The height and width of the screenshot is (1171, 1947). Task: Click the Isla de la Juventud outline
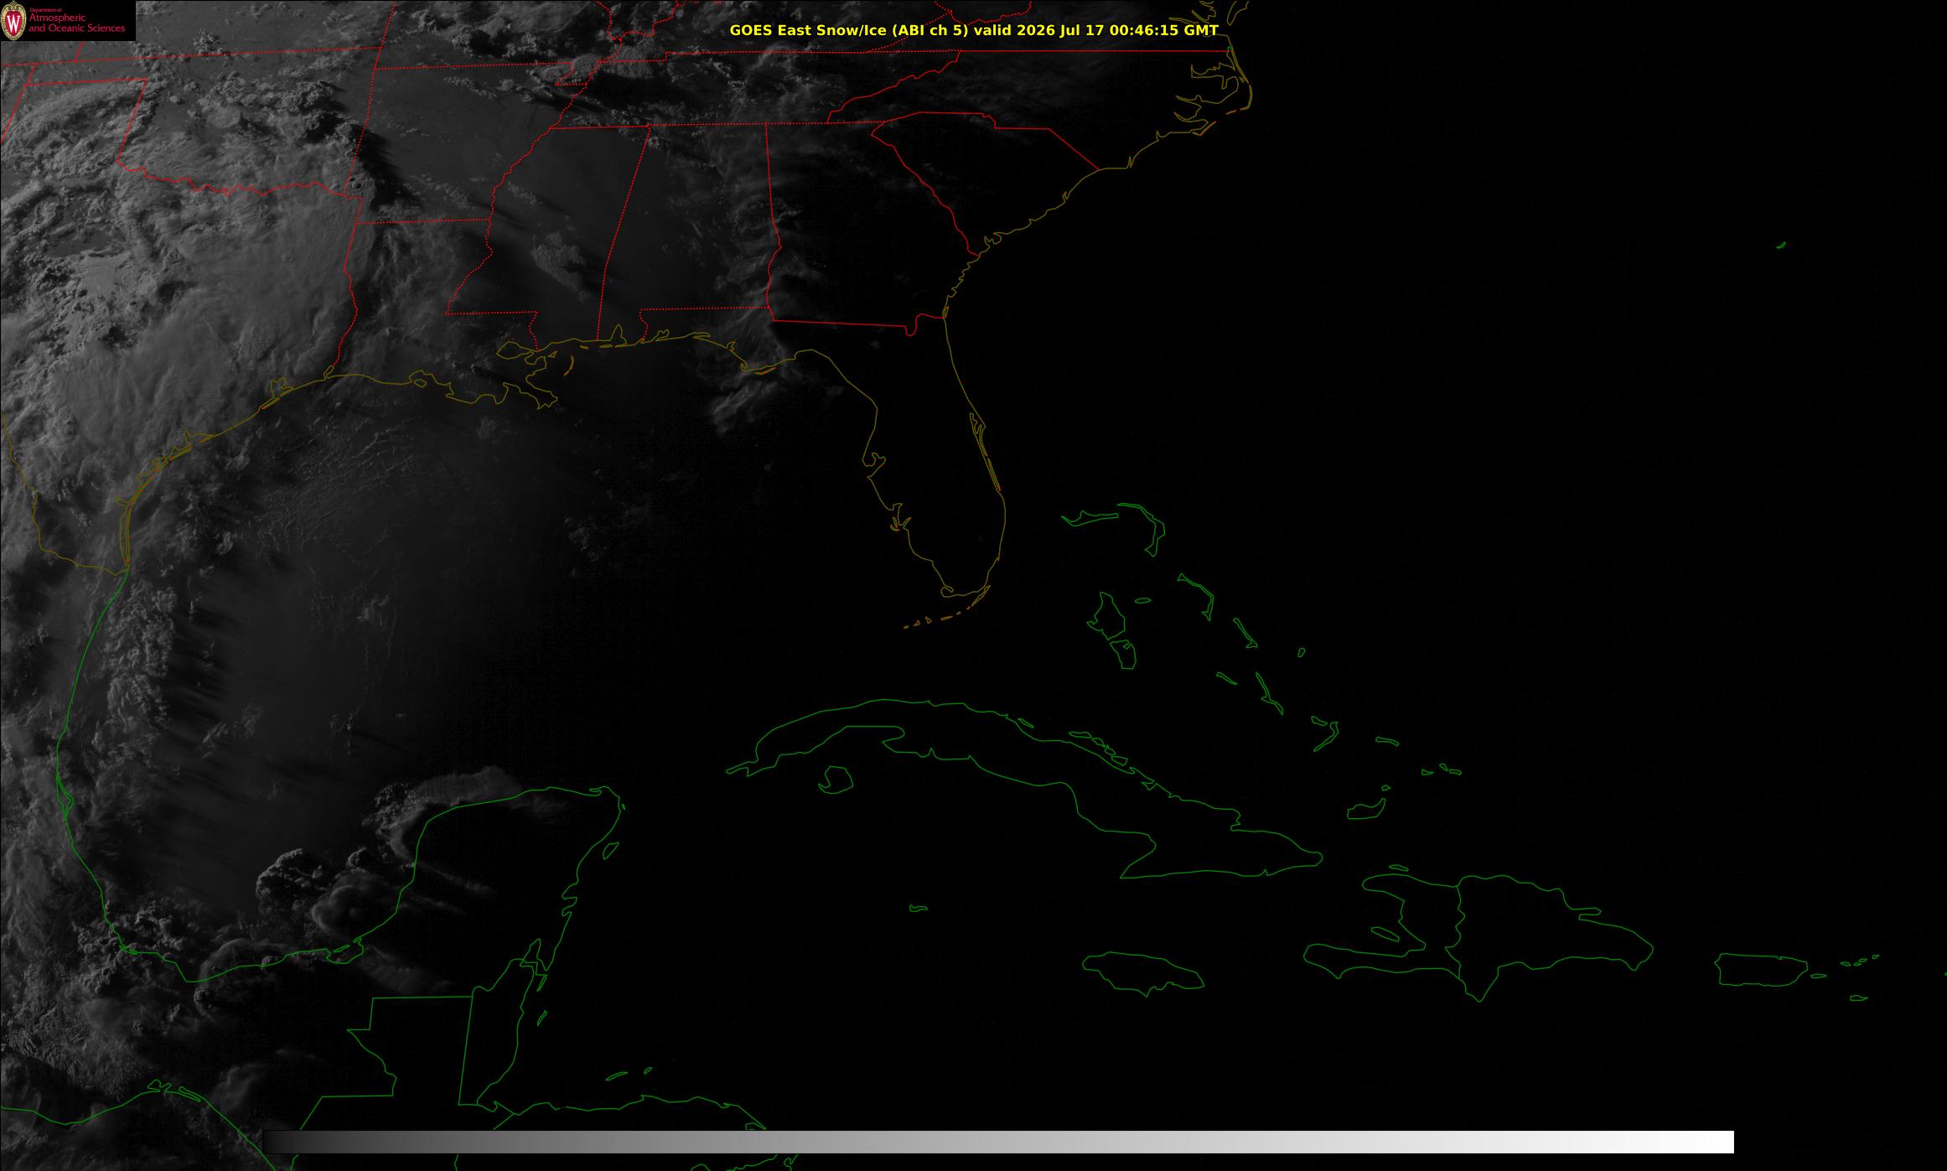click(x=836, y=780)
